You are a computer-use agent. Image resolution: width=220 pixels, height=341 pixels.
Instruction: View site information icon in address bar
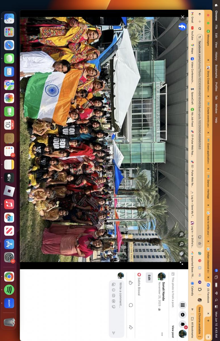coord(200,37)
